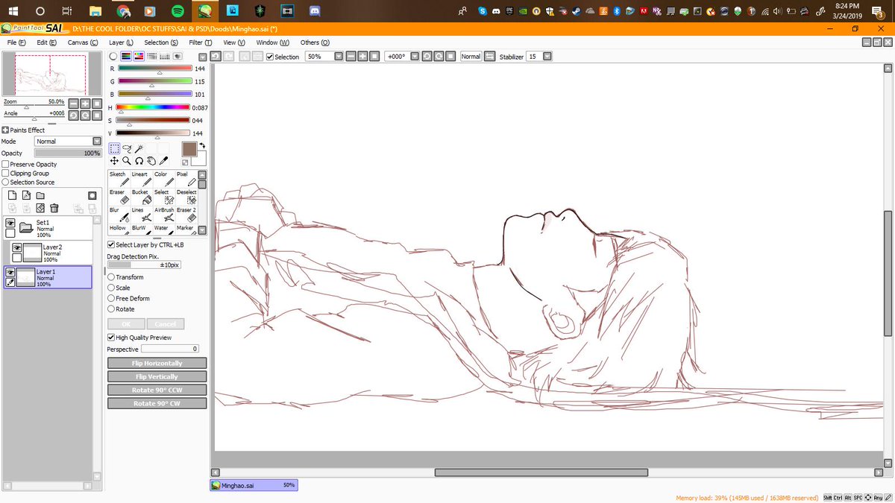
Task: Activate the magic wand selection tool
Action: 139,148
